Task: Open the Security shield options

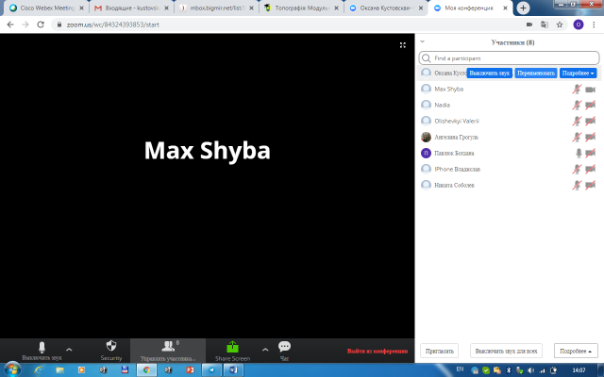Action: pos(111,346)
